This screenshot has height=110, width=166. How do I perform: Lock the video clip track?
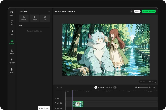click(x=55, y=103)
